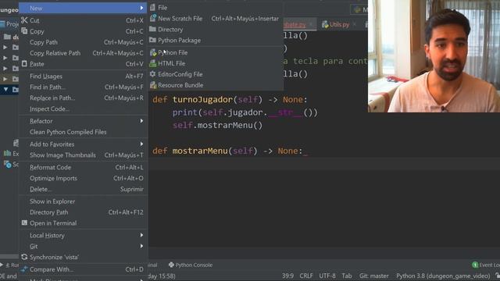Screen dimensions: 500x281
Task: Select Clean Python Compiled Files
Action: (83, 132)
